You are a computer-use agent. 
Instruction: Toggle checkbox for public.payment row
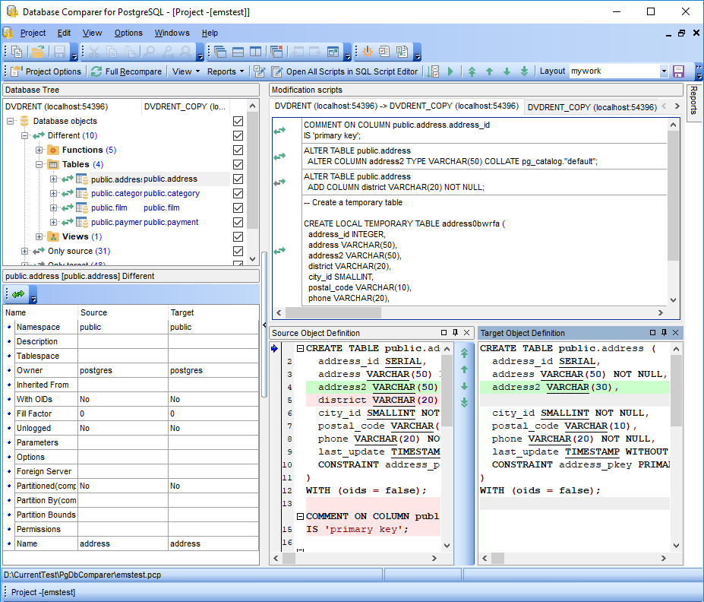coord(238,223)
